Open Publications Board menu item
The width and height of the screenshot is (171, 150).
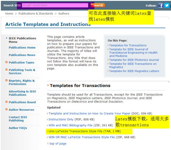[x=22, y=102]
